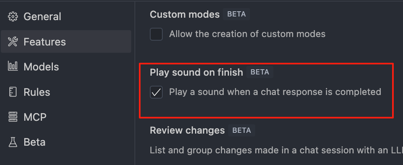Click 'Play a sound when a chat response is completed' text
Screen dimensions: 403x165
(275, 92)
